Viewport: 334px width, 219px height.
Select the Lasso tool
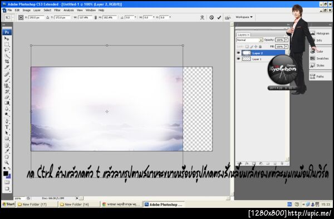coord(7,50)
